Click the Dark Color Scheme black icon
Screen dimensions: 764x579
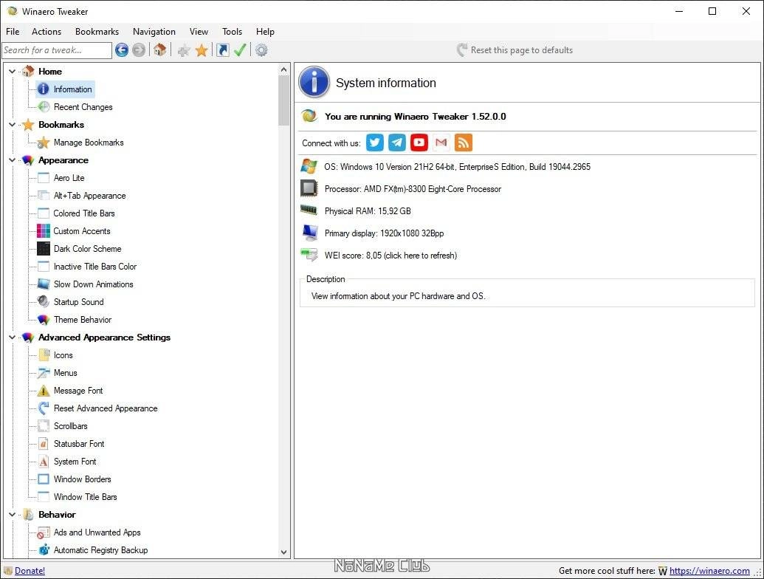tap(44, 249)
